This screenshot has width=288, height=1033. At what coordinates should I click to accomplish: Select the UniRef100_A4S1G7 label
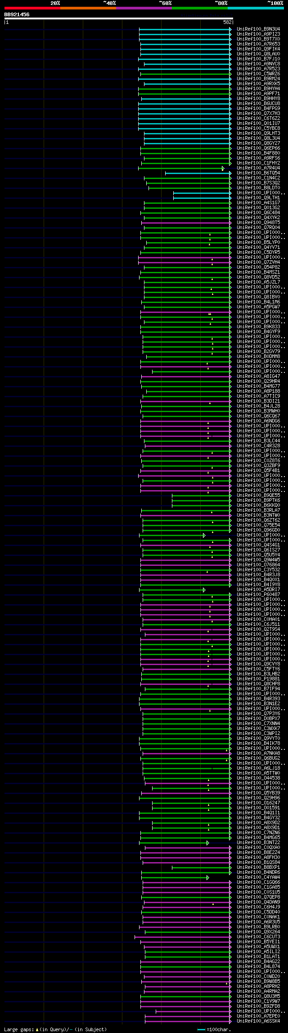click(258, 203)
